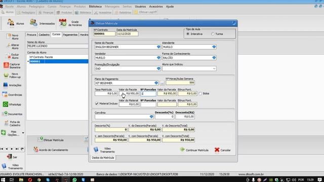This screenshot has width=324, height=182.
Task: Switch to the Cursos tab
Action: pos(56,34)
